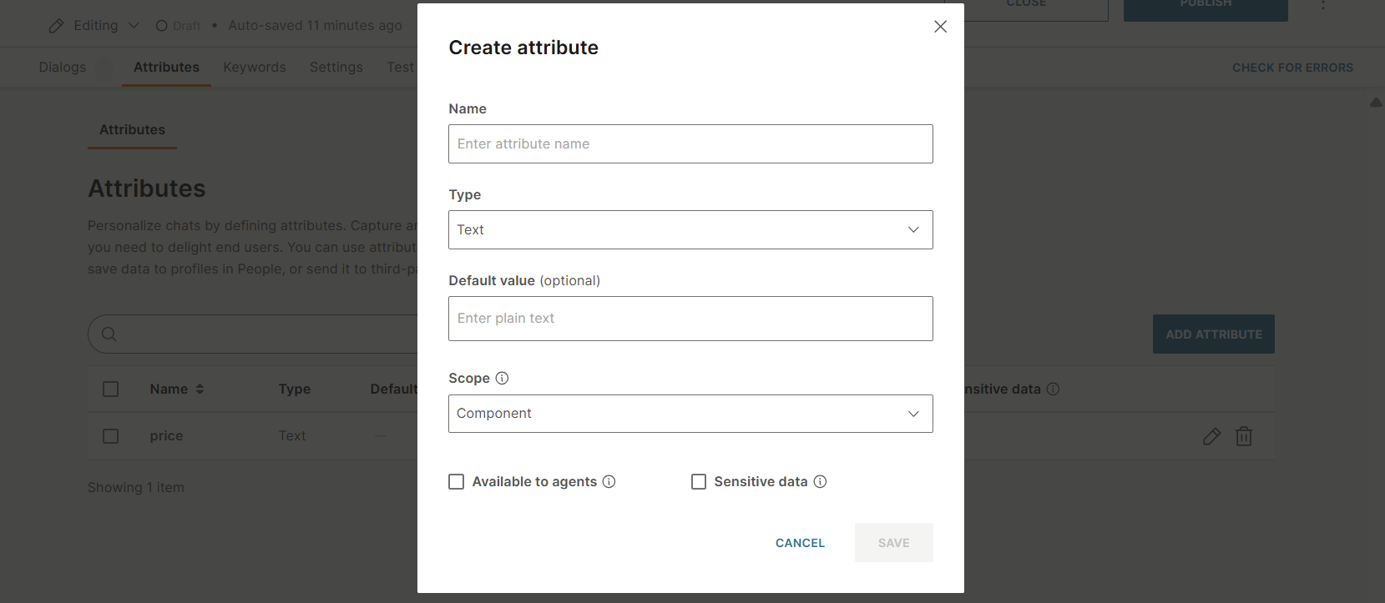This screenshot has height=603, width=1385.
Task: Select the checkbox on the price row
Action: click(110, 435)
